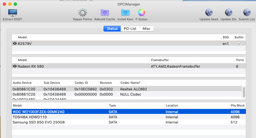Viewport: 256px width, 138px height.
Task: Click 0x10EC0892 codec ID cell
Action: (x=85, y=89)
